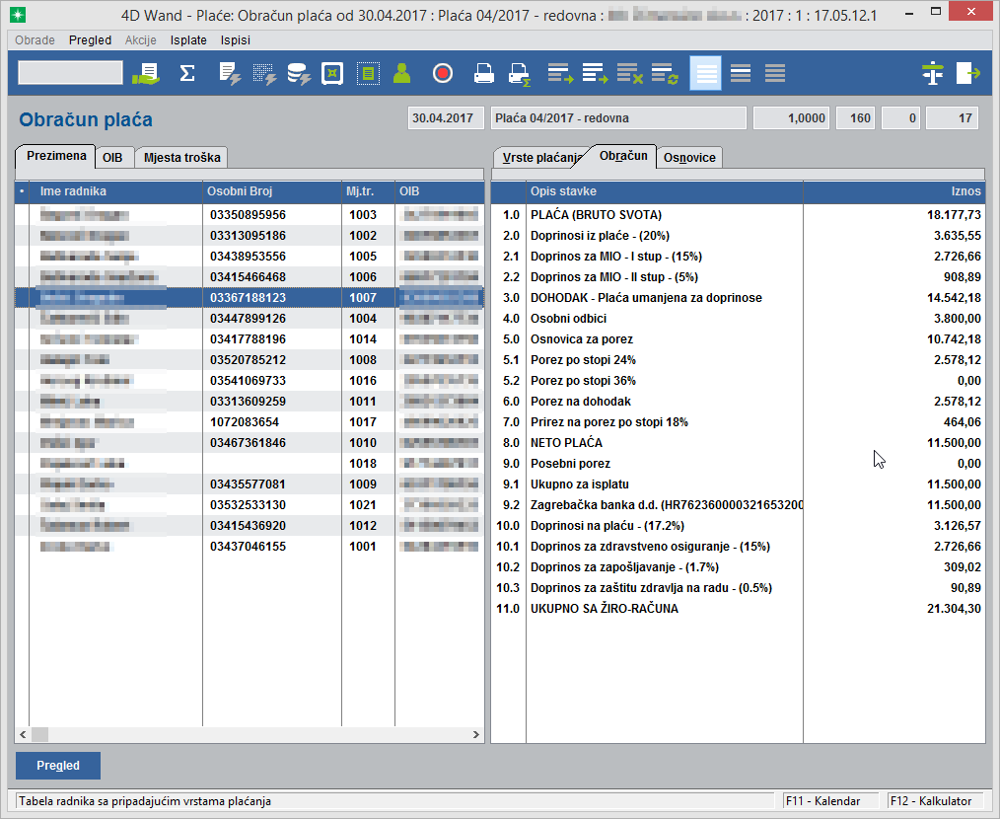The image size is (1000, 819).
Task: Click the red record circle icon
Action: coord(442,73)
